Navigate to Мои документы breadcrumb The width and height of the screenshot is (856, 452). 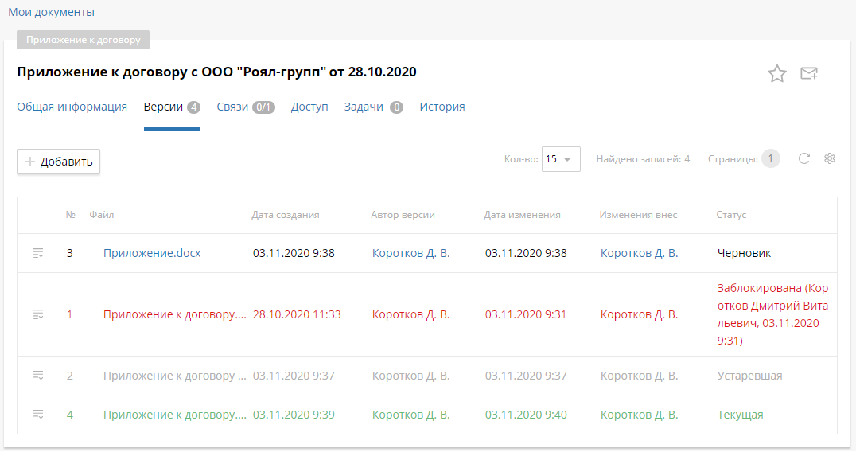pyautogui.click(x=51, y=12)
